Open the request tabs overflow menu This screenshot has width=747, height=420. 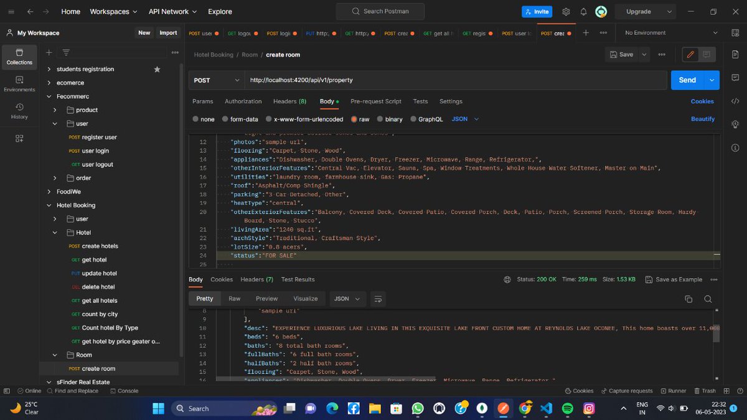[x=603, y=33]
